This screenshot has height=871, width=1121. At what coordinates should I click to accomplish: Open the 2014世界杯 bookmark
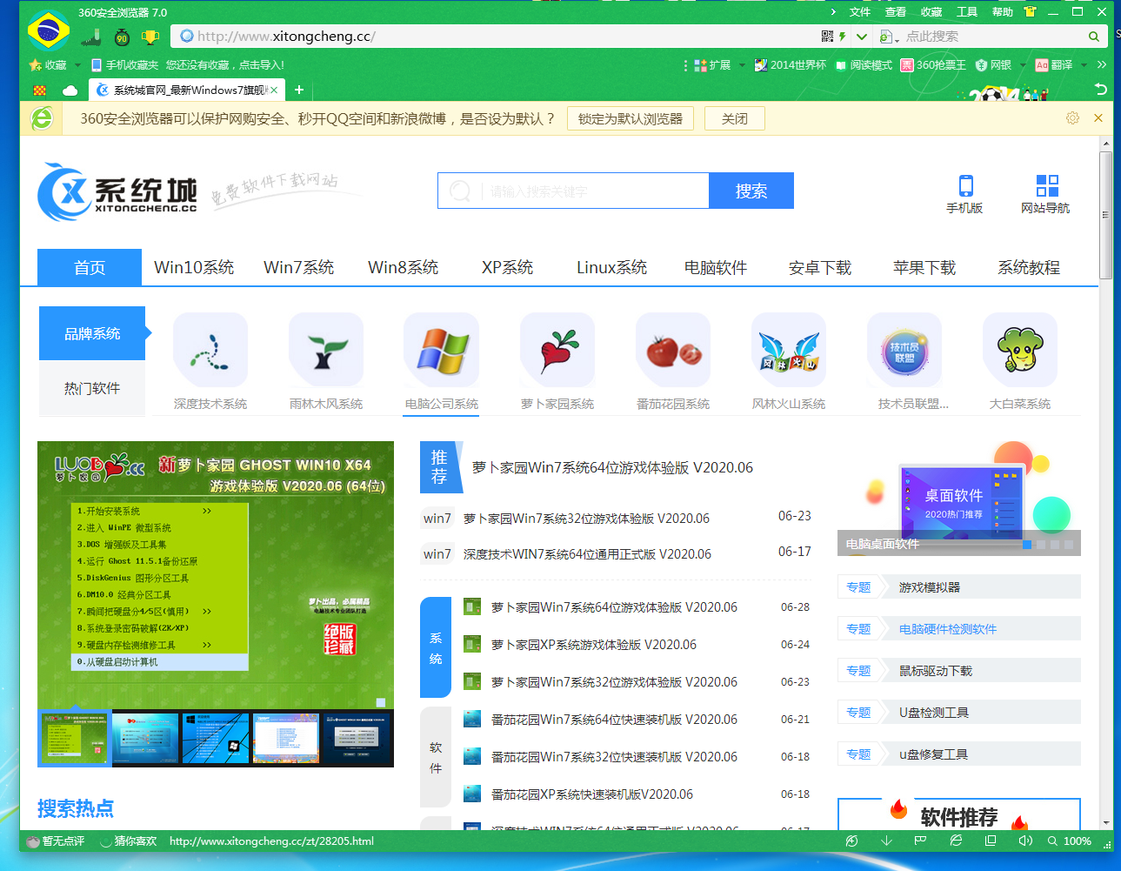point(790,65)
